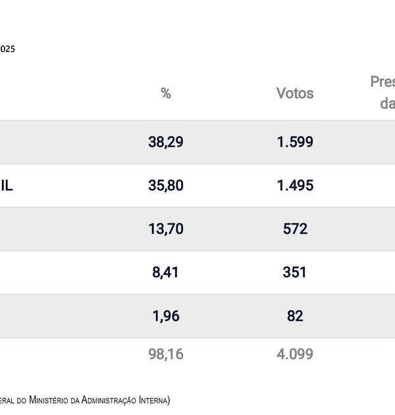Click the 4.099 total votes
Screen dimensions: 395x415
295,354
